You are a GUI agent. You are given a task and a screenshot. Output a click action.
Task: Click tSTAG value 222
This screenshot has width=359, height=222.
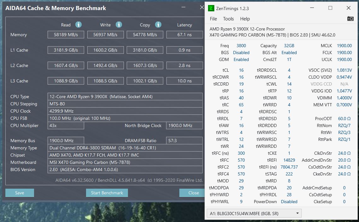point(289,174)
